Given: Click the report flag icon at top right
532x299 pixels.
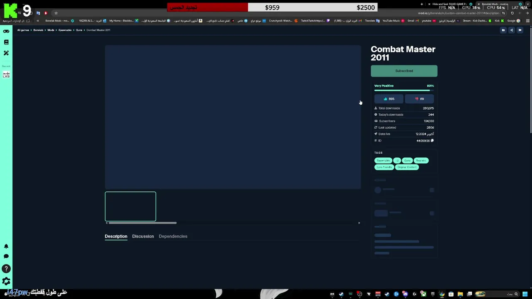Looking at the screenshot, I should point(520,30).
